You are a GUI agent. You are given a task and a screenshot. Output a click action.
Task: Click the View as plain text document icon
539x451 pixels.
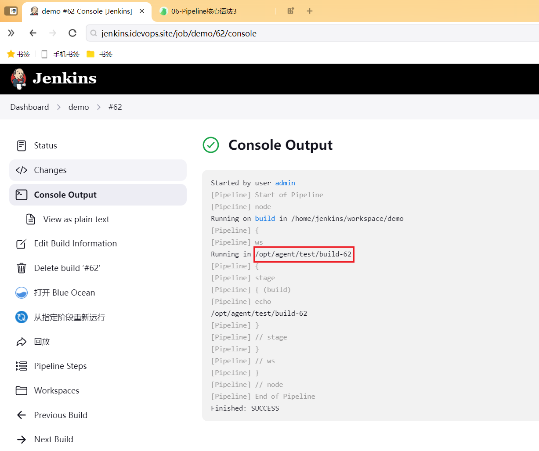pos(31,219)
